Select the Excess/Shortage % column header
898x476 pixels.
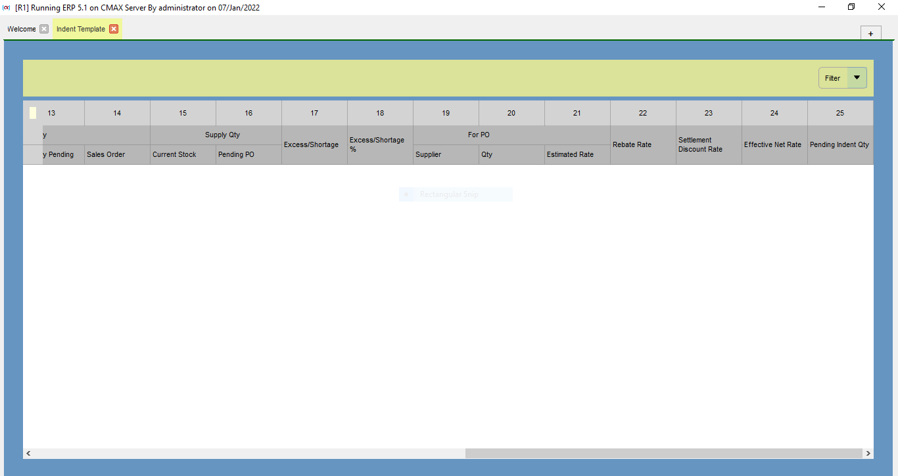click(x=380, y=144)
